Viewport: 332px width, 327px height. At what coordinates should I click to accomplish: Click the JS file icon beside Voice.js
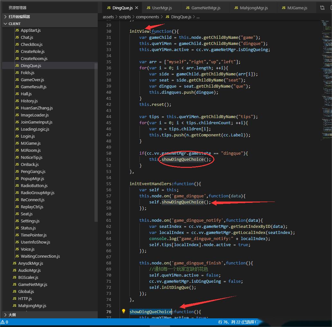pos(17,249)
